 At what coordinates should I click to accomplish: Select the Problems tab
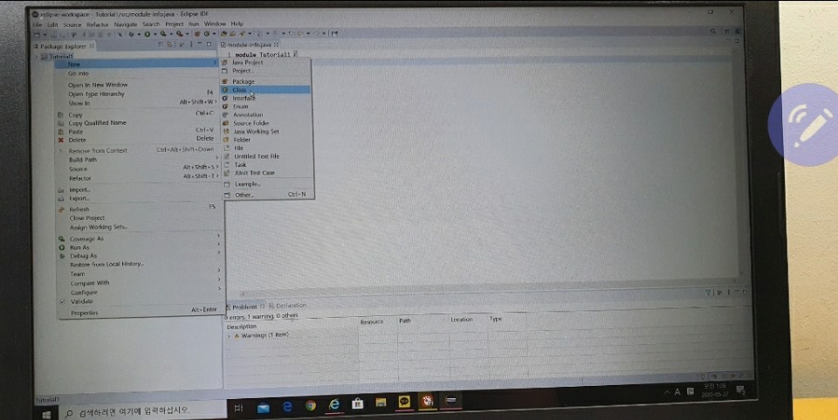(244, 306)
